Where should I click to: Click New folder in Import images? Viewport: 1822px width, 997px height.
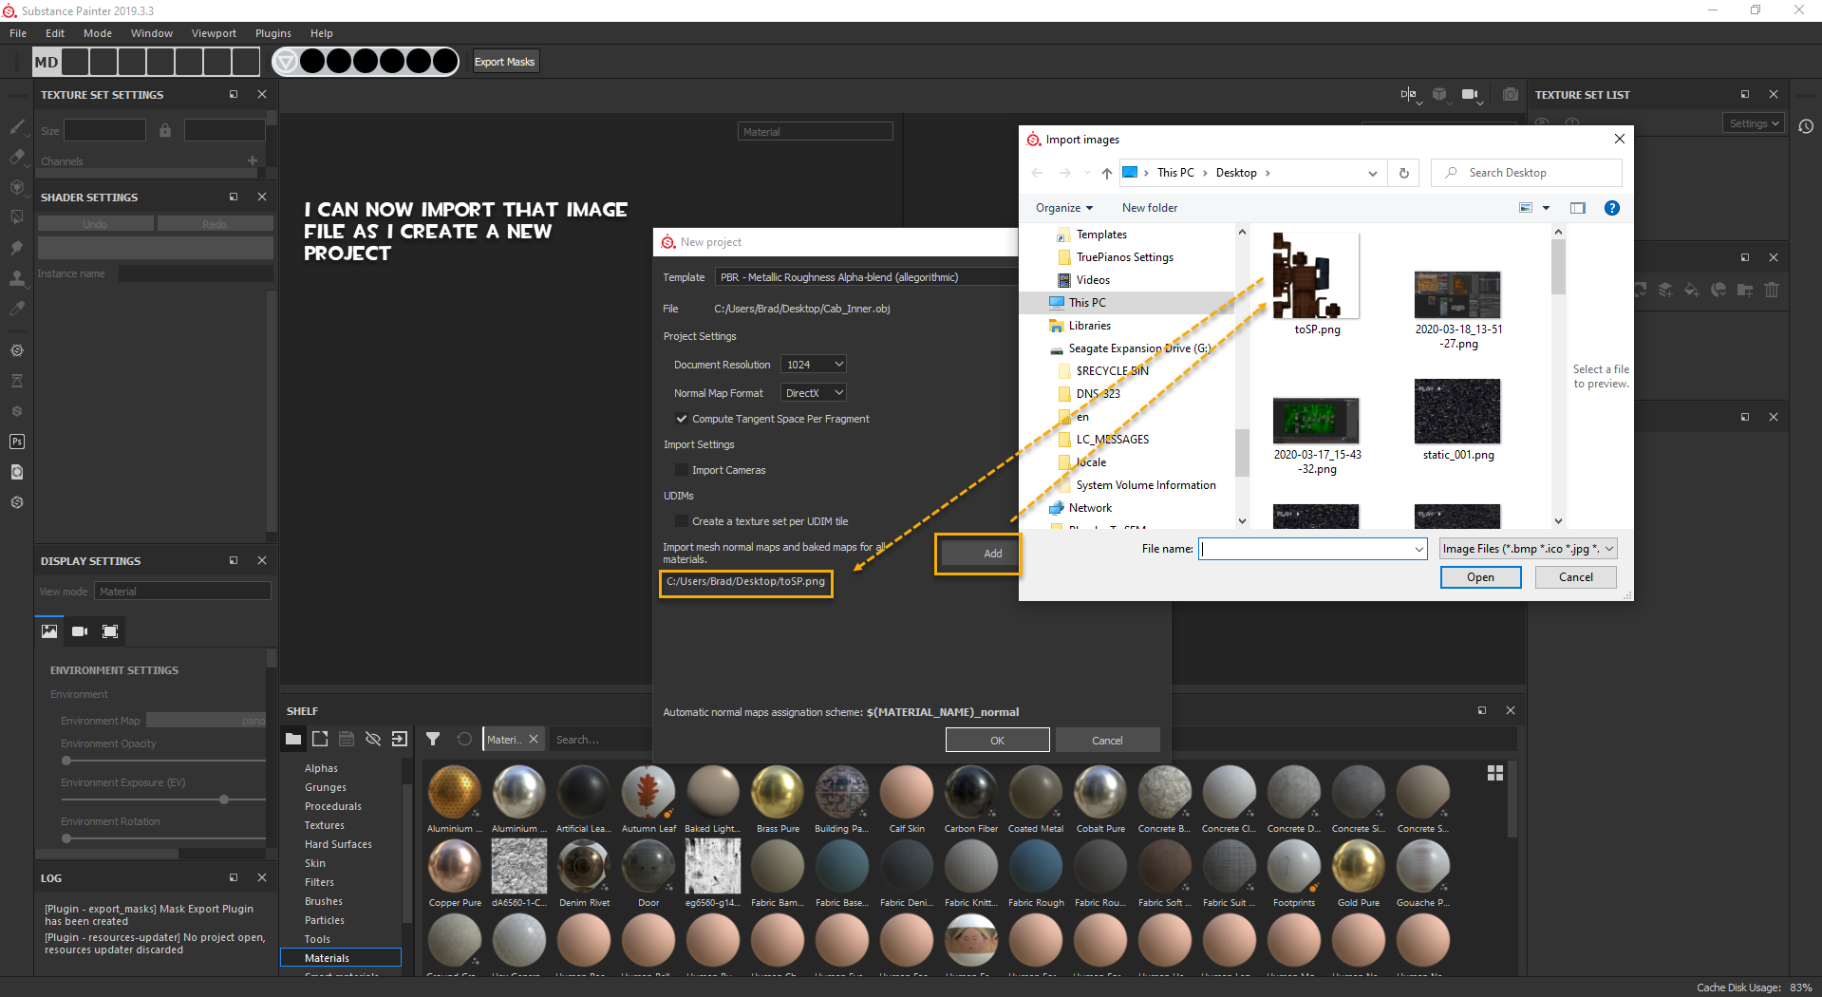[1149, 208]
